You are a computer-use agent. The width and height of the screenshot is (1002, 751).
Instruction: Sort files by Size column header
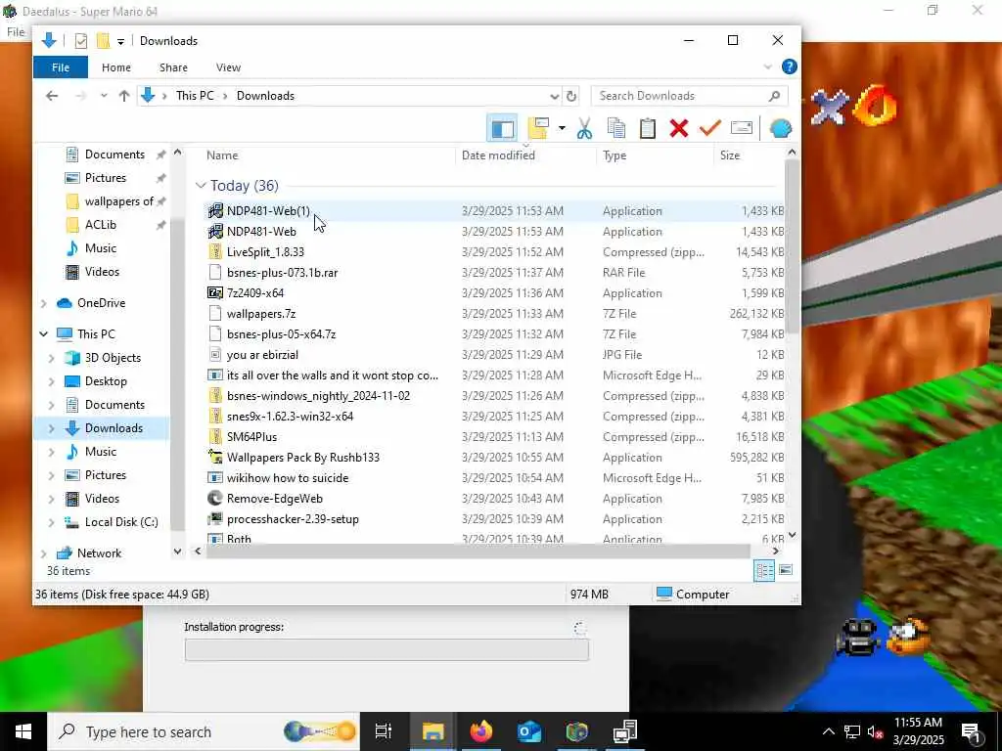[730, 155]
